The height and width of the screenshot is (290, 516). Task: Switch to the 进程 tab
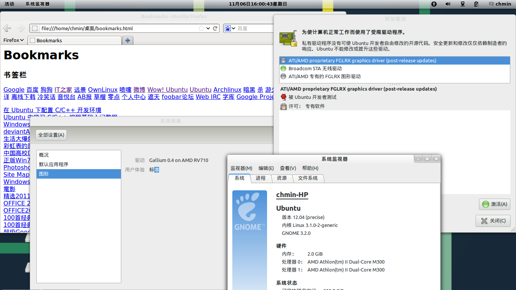pos(261,178)
